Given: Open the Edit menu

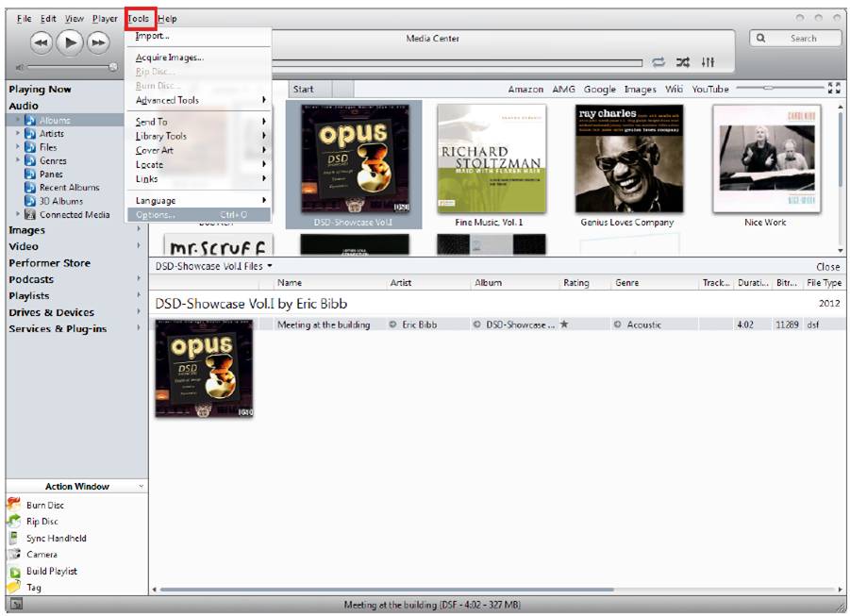Looking at the screenshot, I should pos(48,19).
